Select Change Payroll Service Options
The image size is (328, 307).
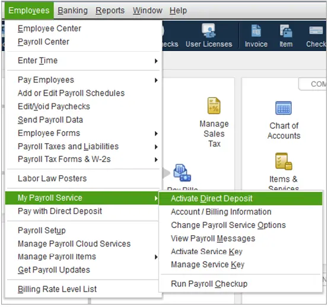click(241, 225)
